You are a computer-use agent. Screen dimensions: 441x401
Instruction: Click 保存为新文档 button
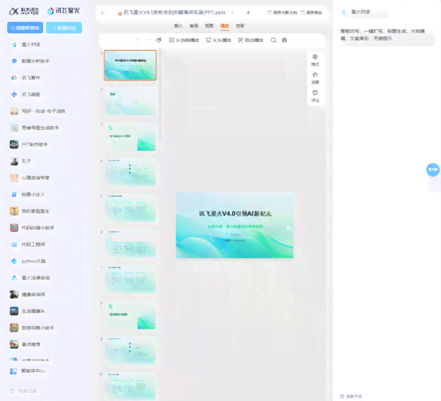(x=282, y=13)
